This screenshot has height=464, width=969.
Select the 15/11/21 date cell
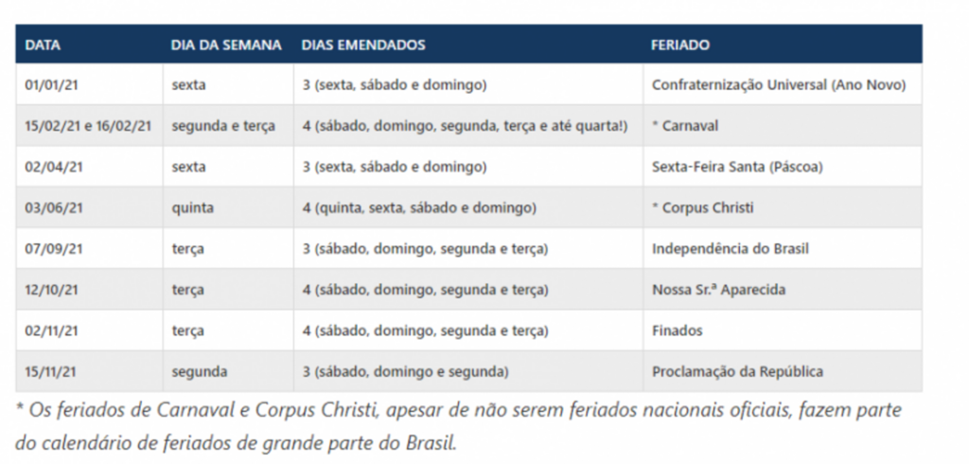tap(90, 371)
